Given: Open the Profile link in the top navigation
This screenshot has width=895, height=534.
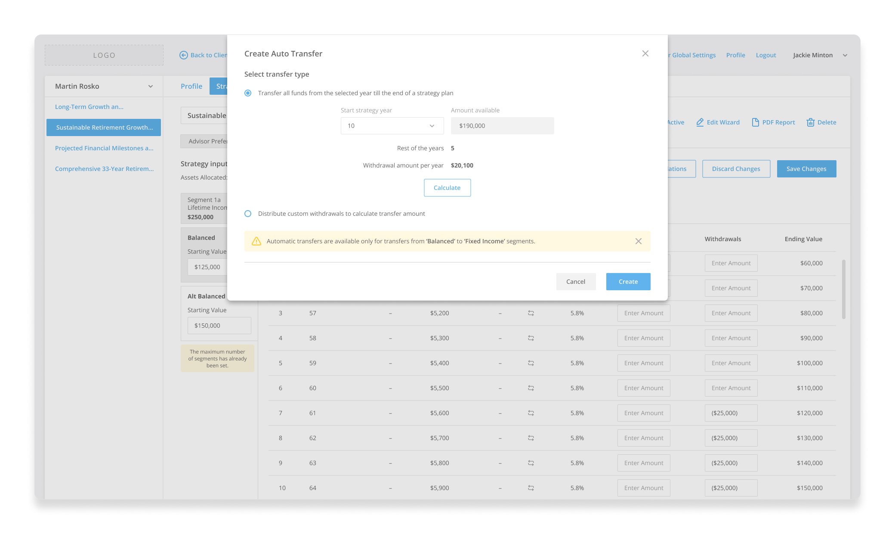Looking at the screenshot, I should [736, 55].
